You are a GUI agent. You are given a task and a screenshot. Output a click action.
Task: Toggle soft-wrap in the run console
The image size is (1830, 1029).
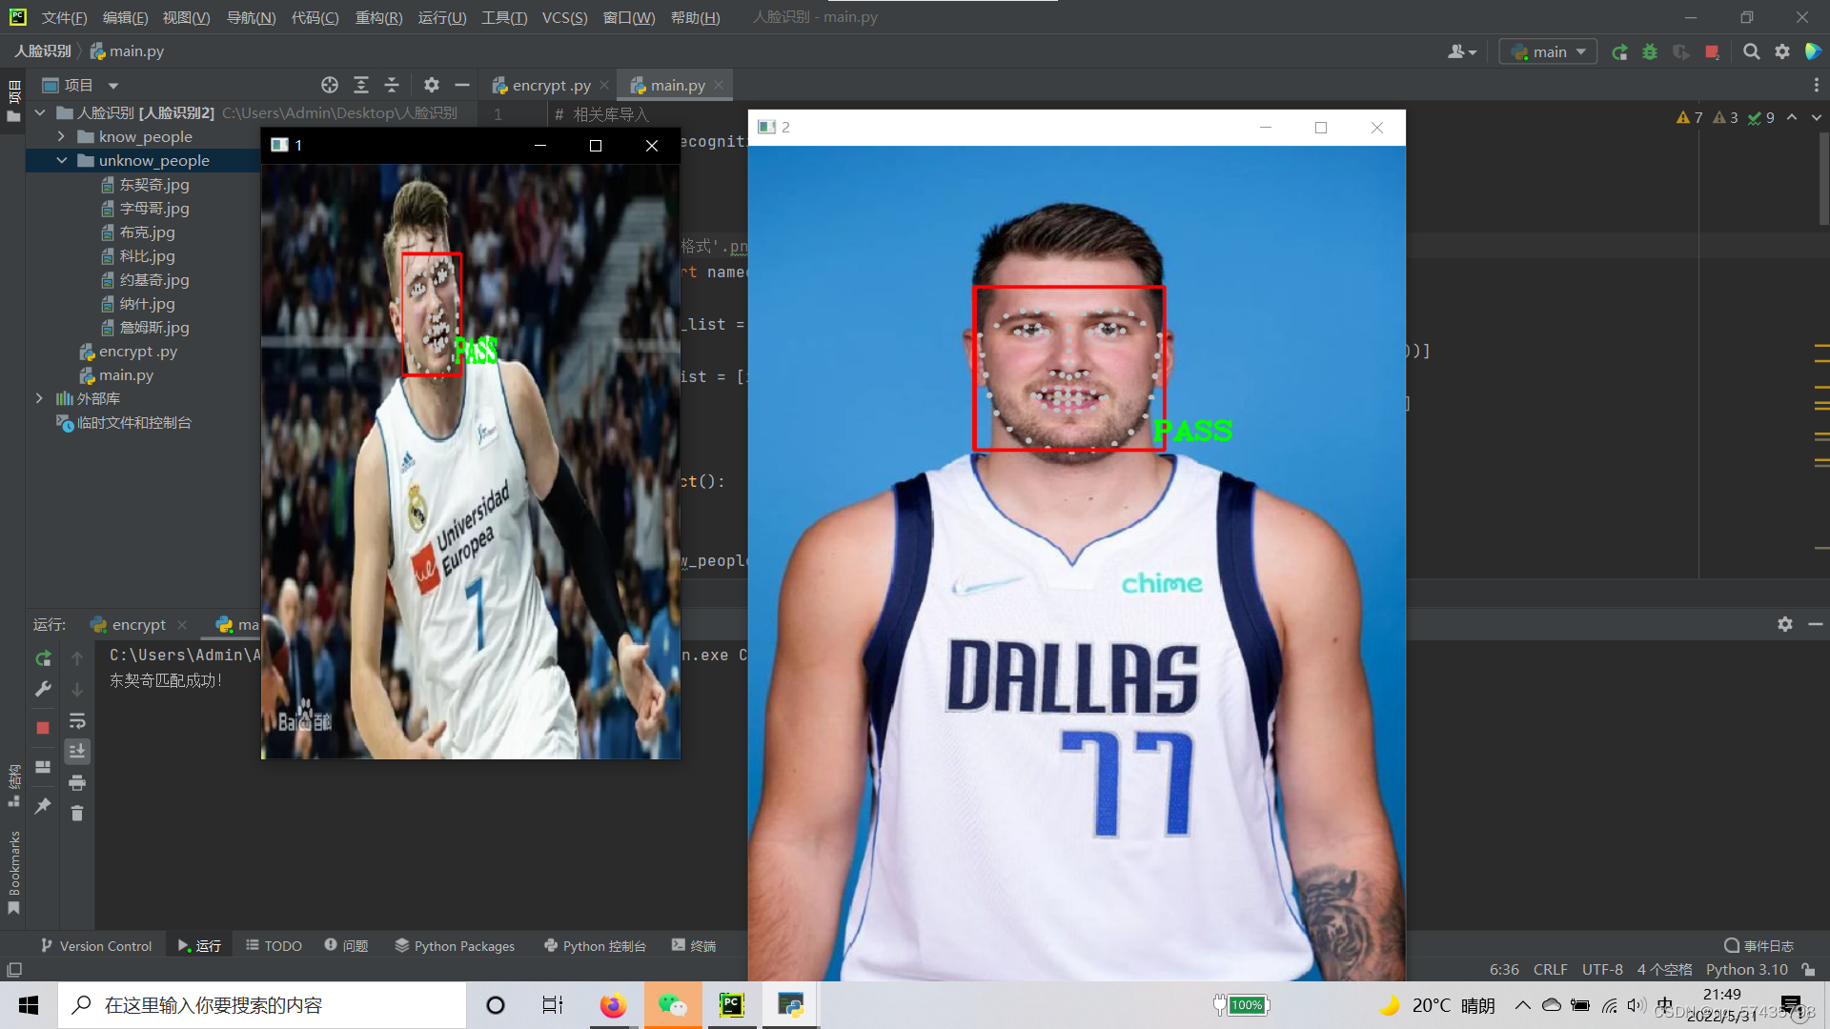pos(77,721)
